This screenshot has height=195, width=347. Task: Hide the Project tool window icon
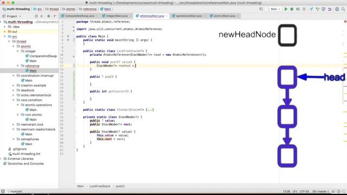[55, 16]
